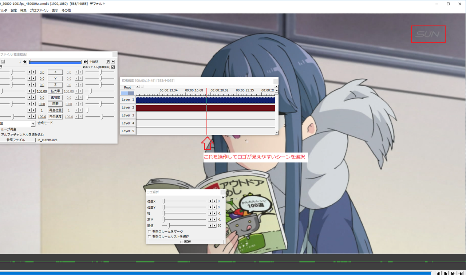Toggle the 動画ファイル[標準描画] checkbox
Screen dimensions: 466x275
point(113,67)
